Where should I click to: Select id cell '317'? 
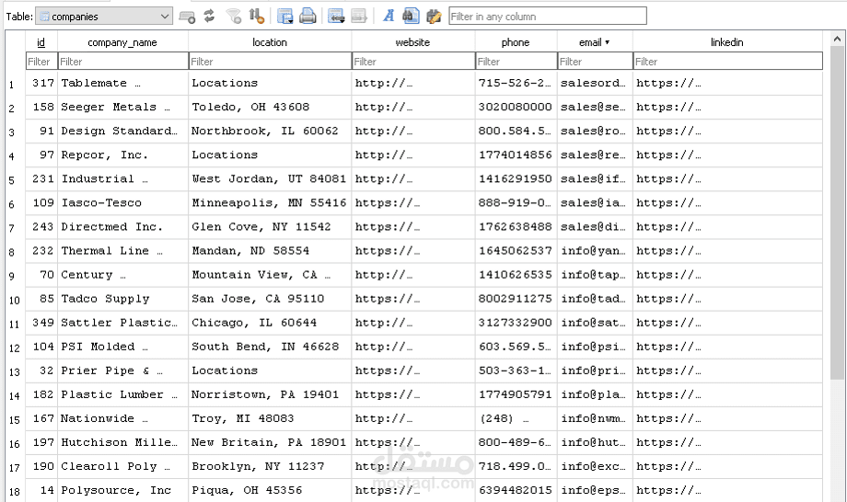[x=41, y=83]
